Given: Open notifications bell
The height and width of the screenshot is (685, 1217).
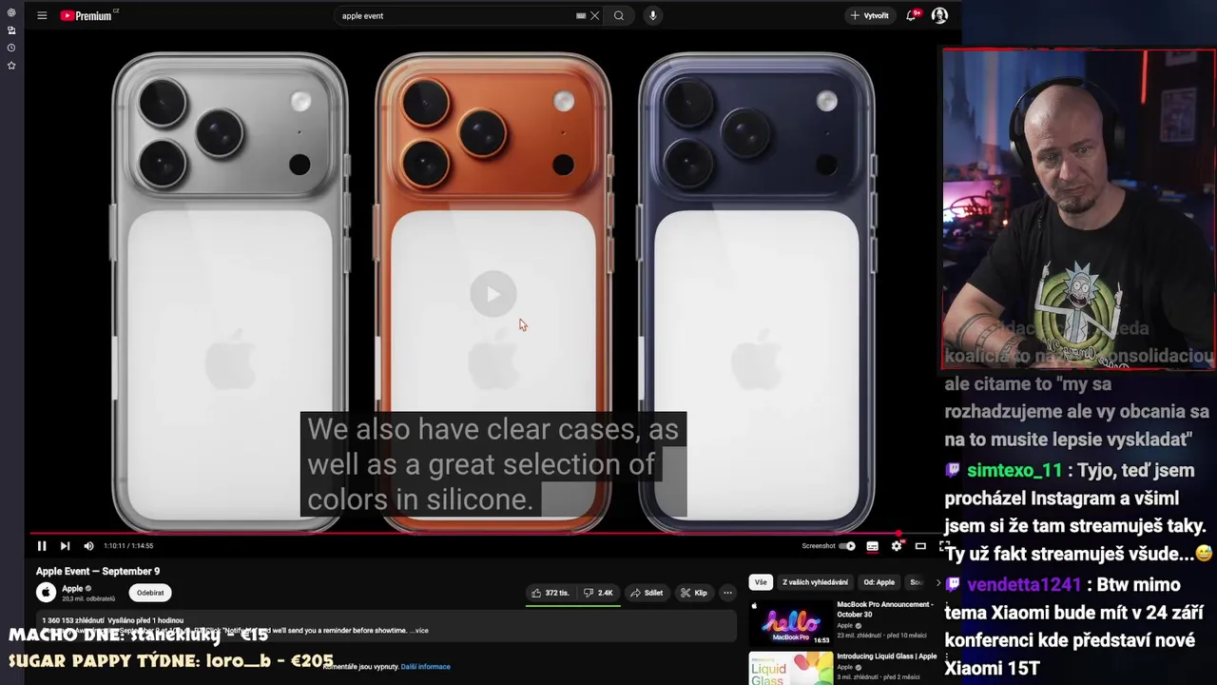Looking at the screenshot, I should point(912,15).
